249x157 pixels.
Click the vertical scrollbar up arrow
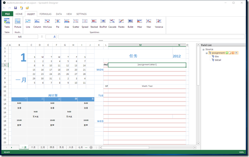(x=198, y=45)
